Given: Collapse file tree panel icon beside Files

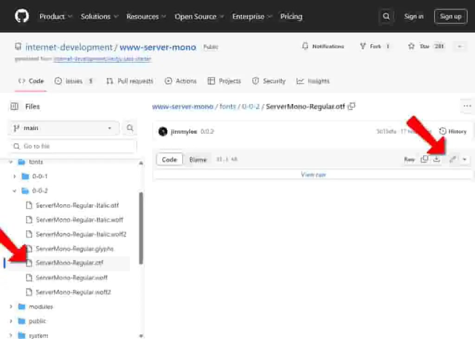Looking at the screenshot, I should point(14,106).
